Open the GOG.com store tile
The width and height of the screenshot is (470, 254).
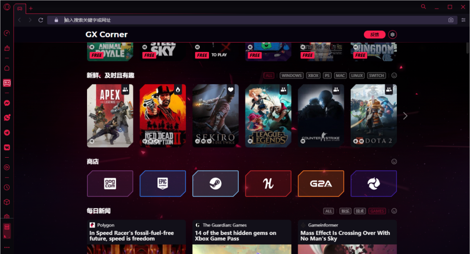[x=110, y=184]
